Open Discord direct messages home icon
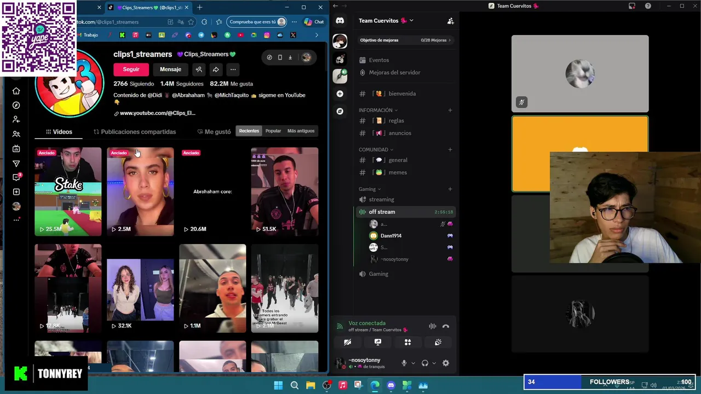Screen dimensions: 701x394 point(340,21)
